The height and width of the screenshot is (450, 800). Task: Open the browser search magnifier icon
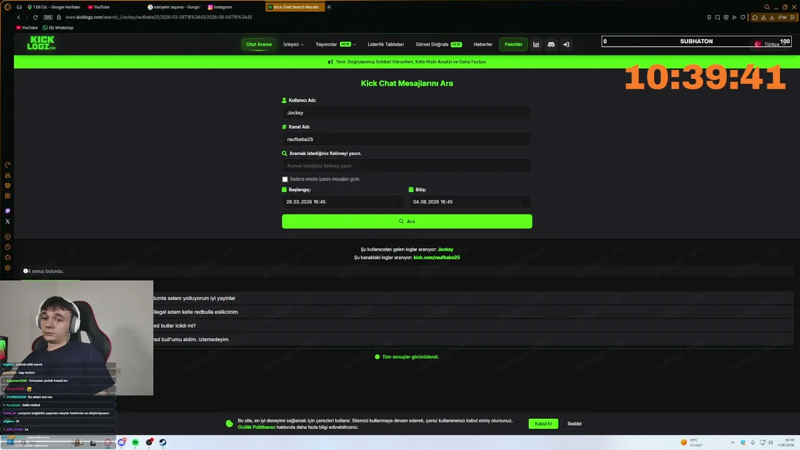(767, 7)
